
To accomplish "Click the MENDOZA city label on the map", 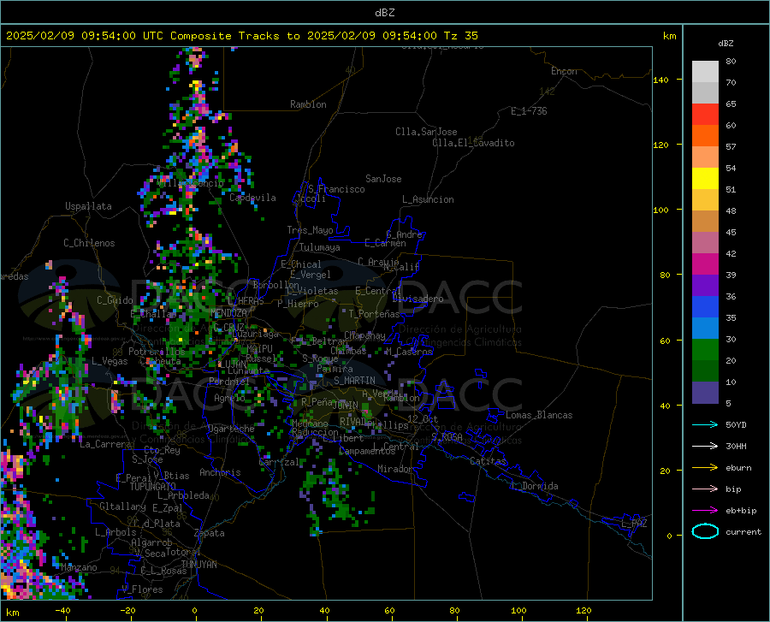I will tap(228, 313).
